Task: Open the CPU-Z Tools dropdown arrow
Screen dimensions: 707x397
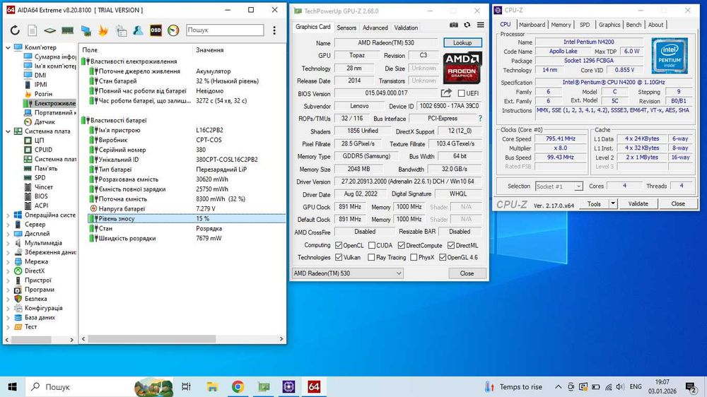Action: [613, 203]
